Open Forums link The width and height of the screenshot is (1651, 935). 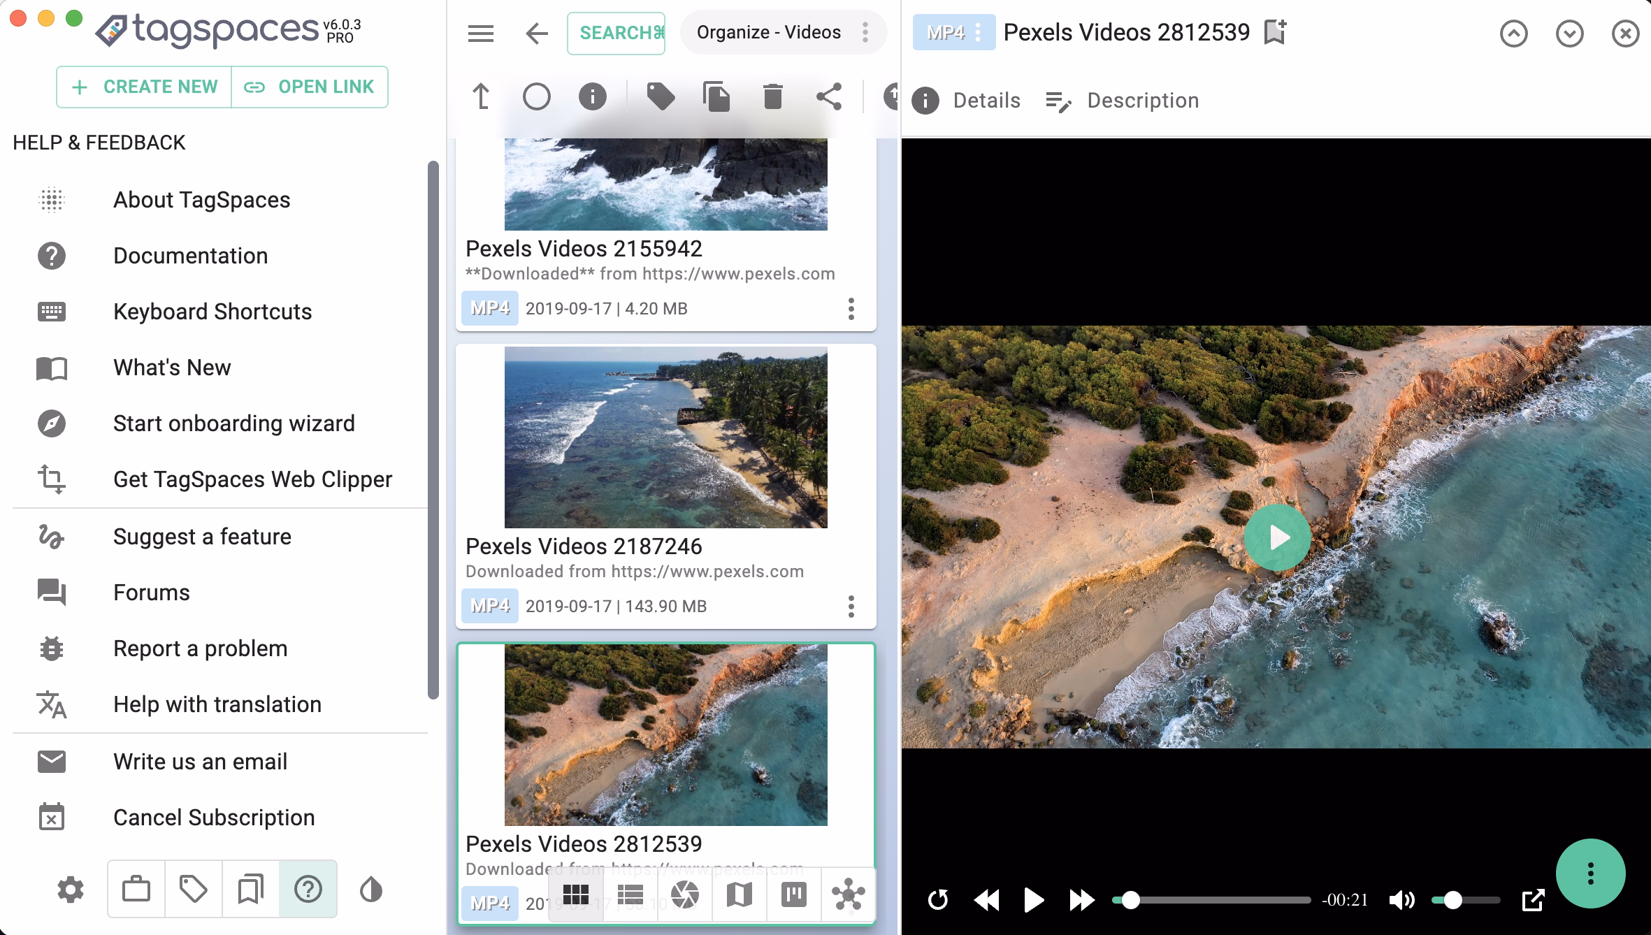pos(220,593)
